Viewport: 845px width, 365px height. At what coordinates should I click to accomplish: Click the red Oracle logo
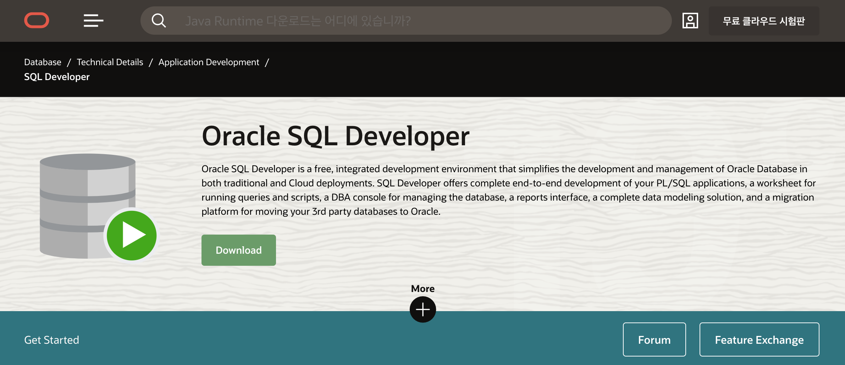click(37, 20)
